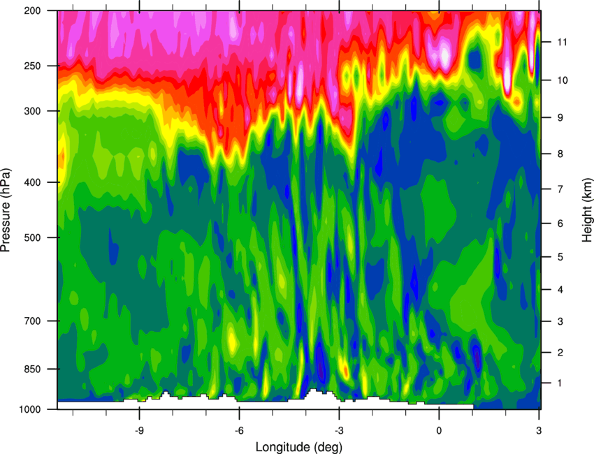Screen dimensions: 594x454
Task: Click the -3 longitude tick label
Action: click(339, 431)
